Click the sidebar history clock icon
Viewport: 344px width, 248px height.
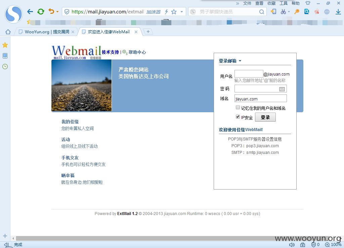click(5, 67)
